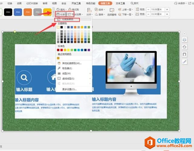This screenshot has width=194, height=151.
Task: Apply the blue Abc shape style
Action: tap(18, 12)
